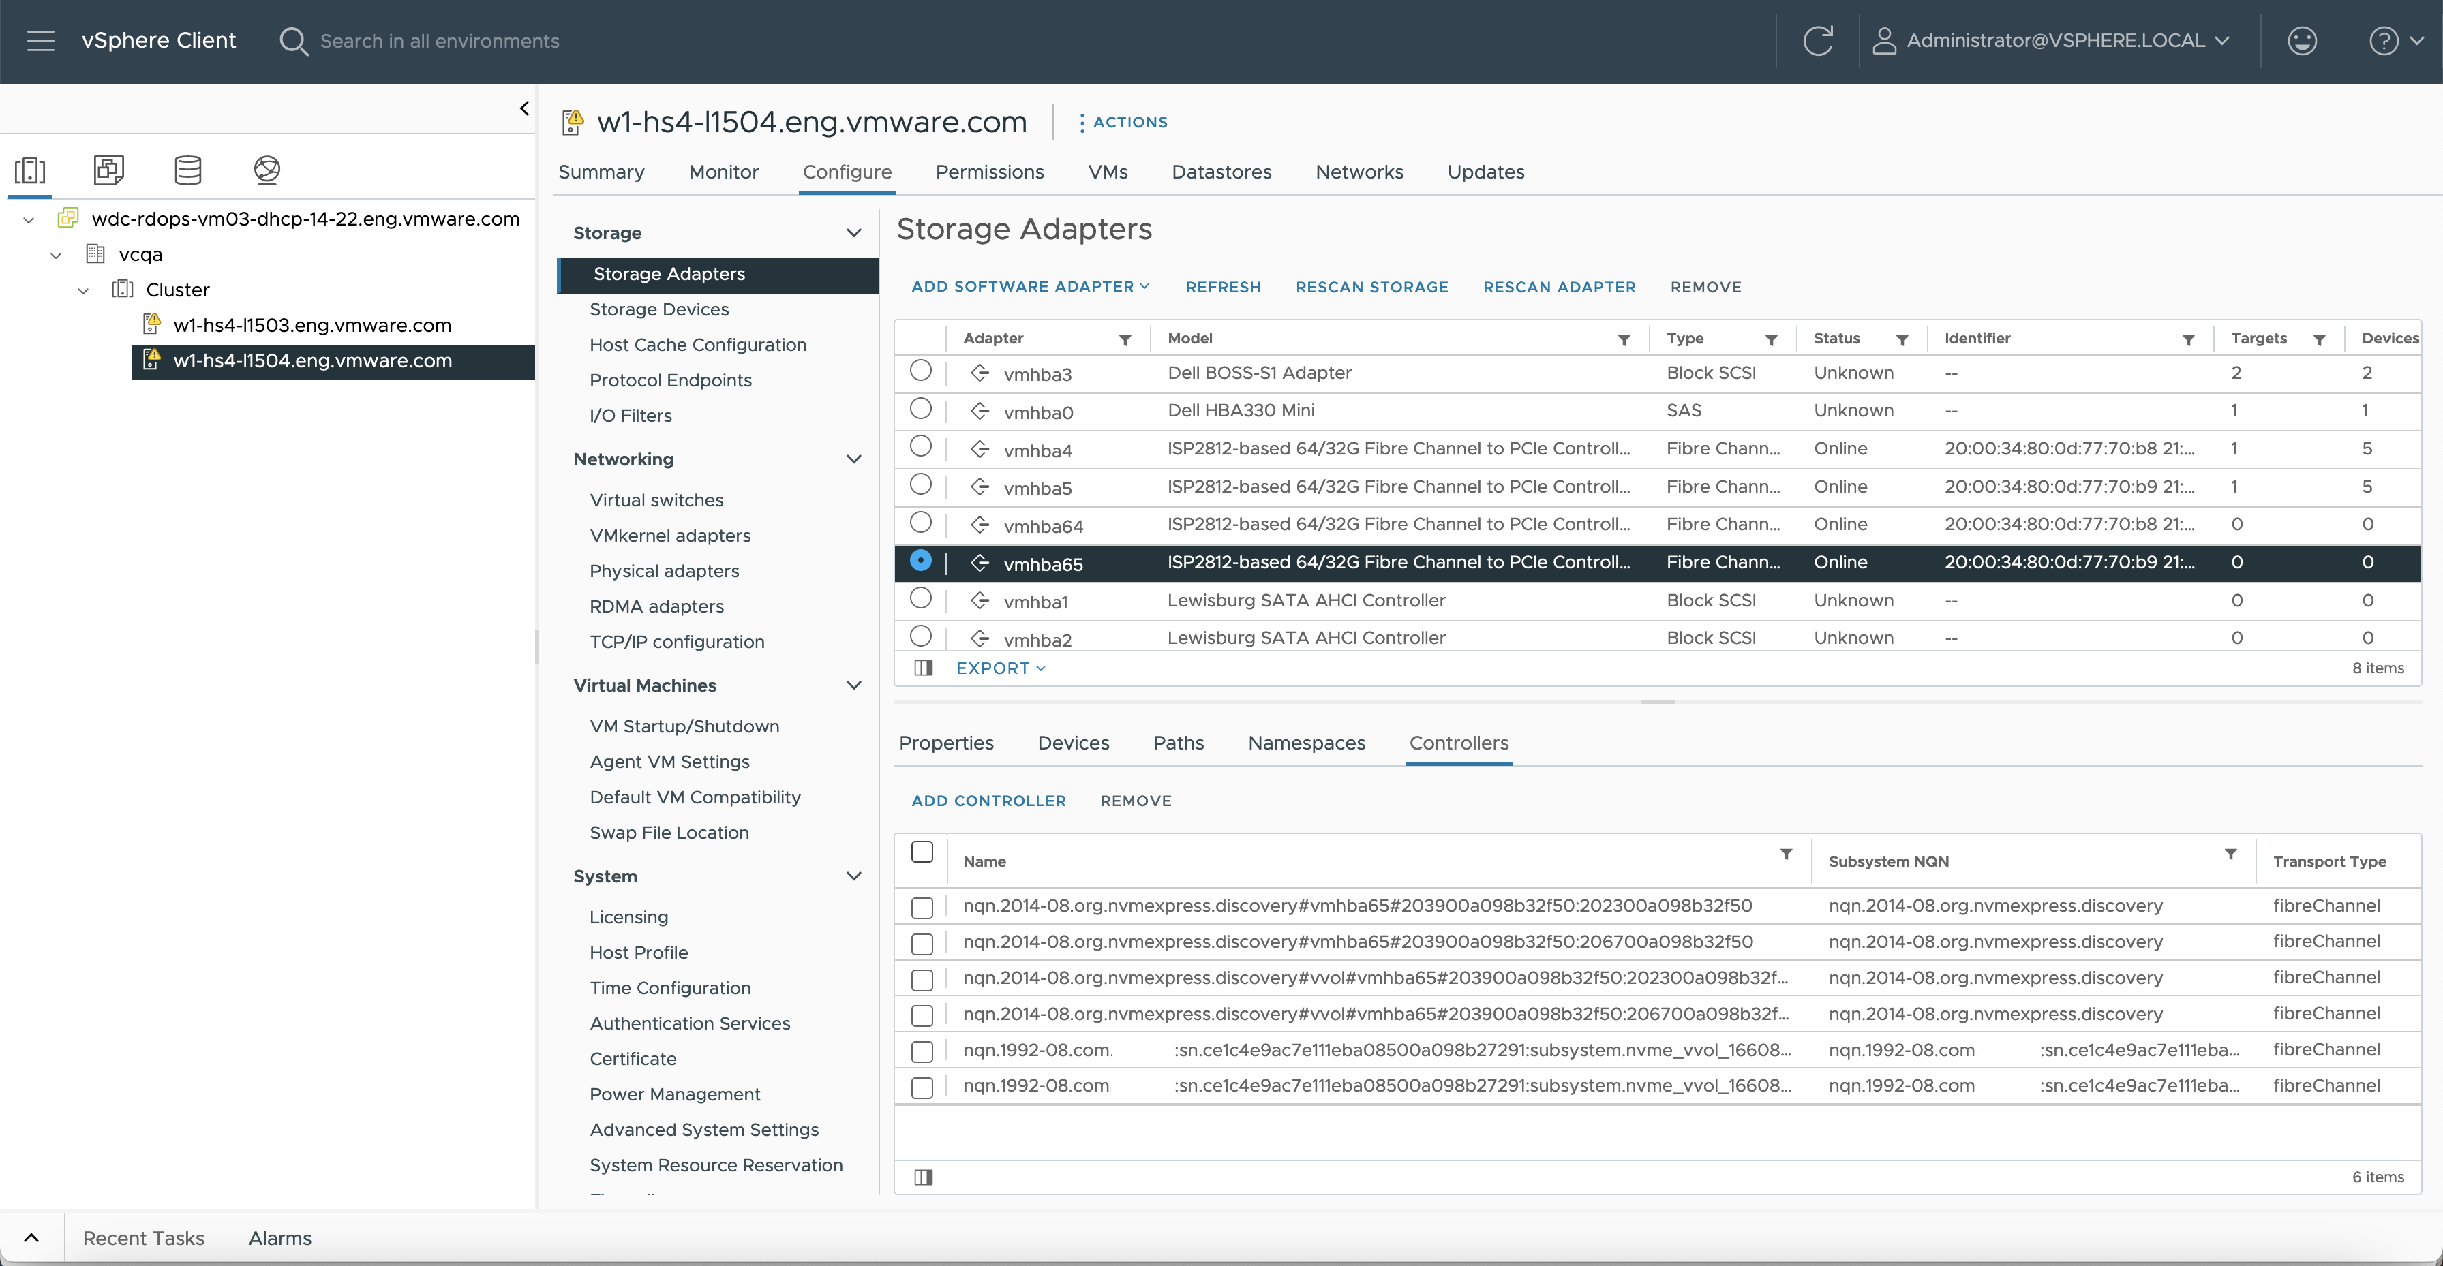Collapse the Storage section
Screen dimensions: 2443x1266
[853, 233]
